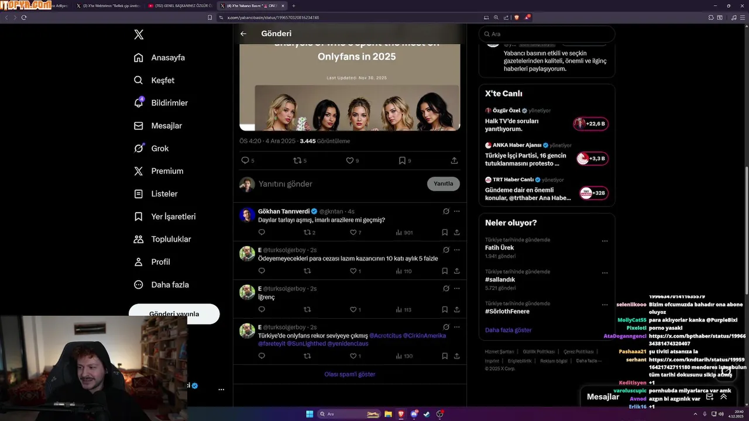749x421 pixels.
Task: Compose a new message in Mesajlar drawer
Action: (709, 396)
